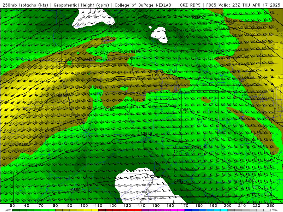The height and width of the screenshot is (212, 283).
Task: Click the '06Z RDPS' model run text
Action: tap(190, 5)
